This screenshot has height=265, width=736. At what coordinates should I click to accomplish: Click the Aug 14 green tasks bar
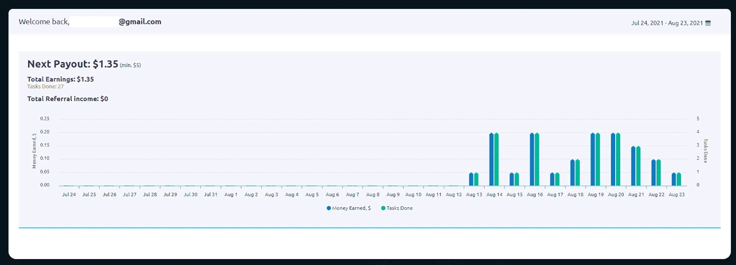(x=496, y=159)
